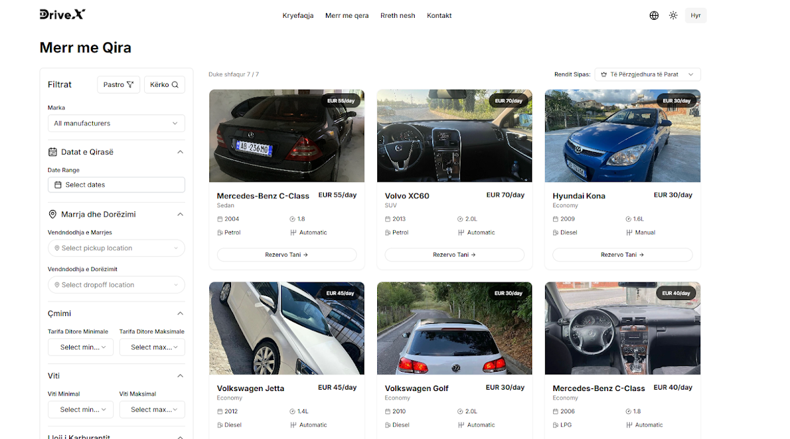Click the gearbox icon on Volvo Automatic
The height and width of the screenshot is (439, 790).
click(x=461, y=232)
